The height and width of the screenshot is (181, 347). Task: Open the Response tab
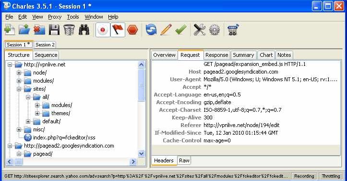216,55
